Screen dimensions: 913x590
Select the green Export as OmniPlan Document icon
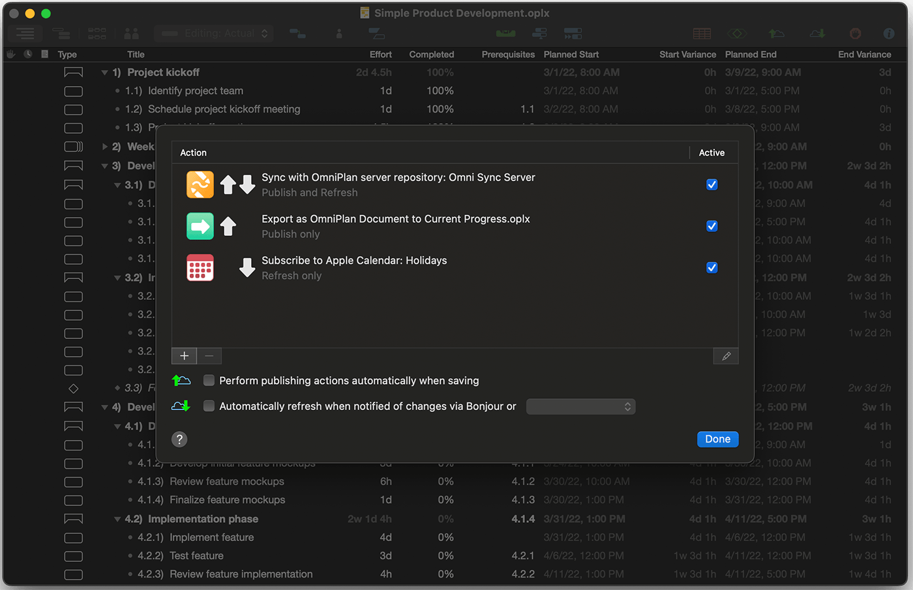point(200,226)
